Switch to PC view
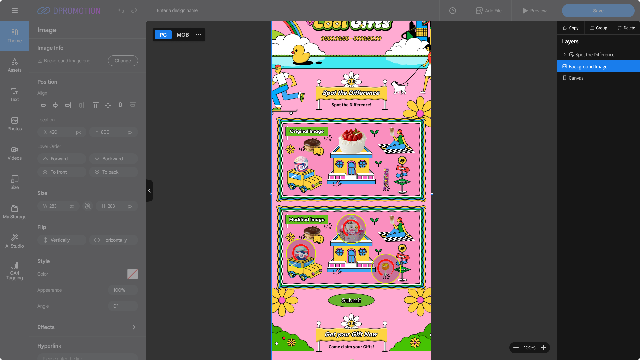This screenshot has height=360, width=640. tap(163, 35)
